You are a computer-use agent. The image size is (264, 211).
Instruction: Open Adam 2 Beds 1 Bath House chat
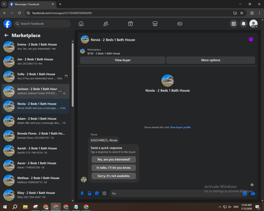point(36,121)
